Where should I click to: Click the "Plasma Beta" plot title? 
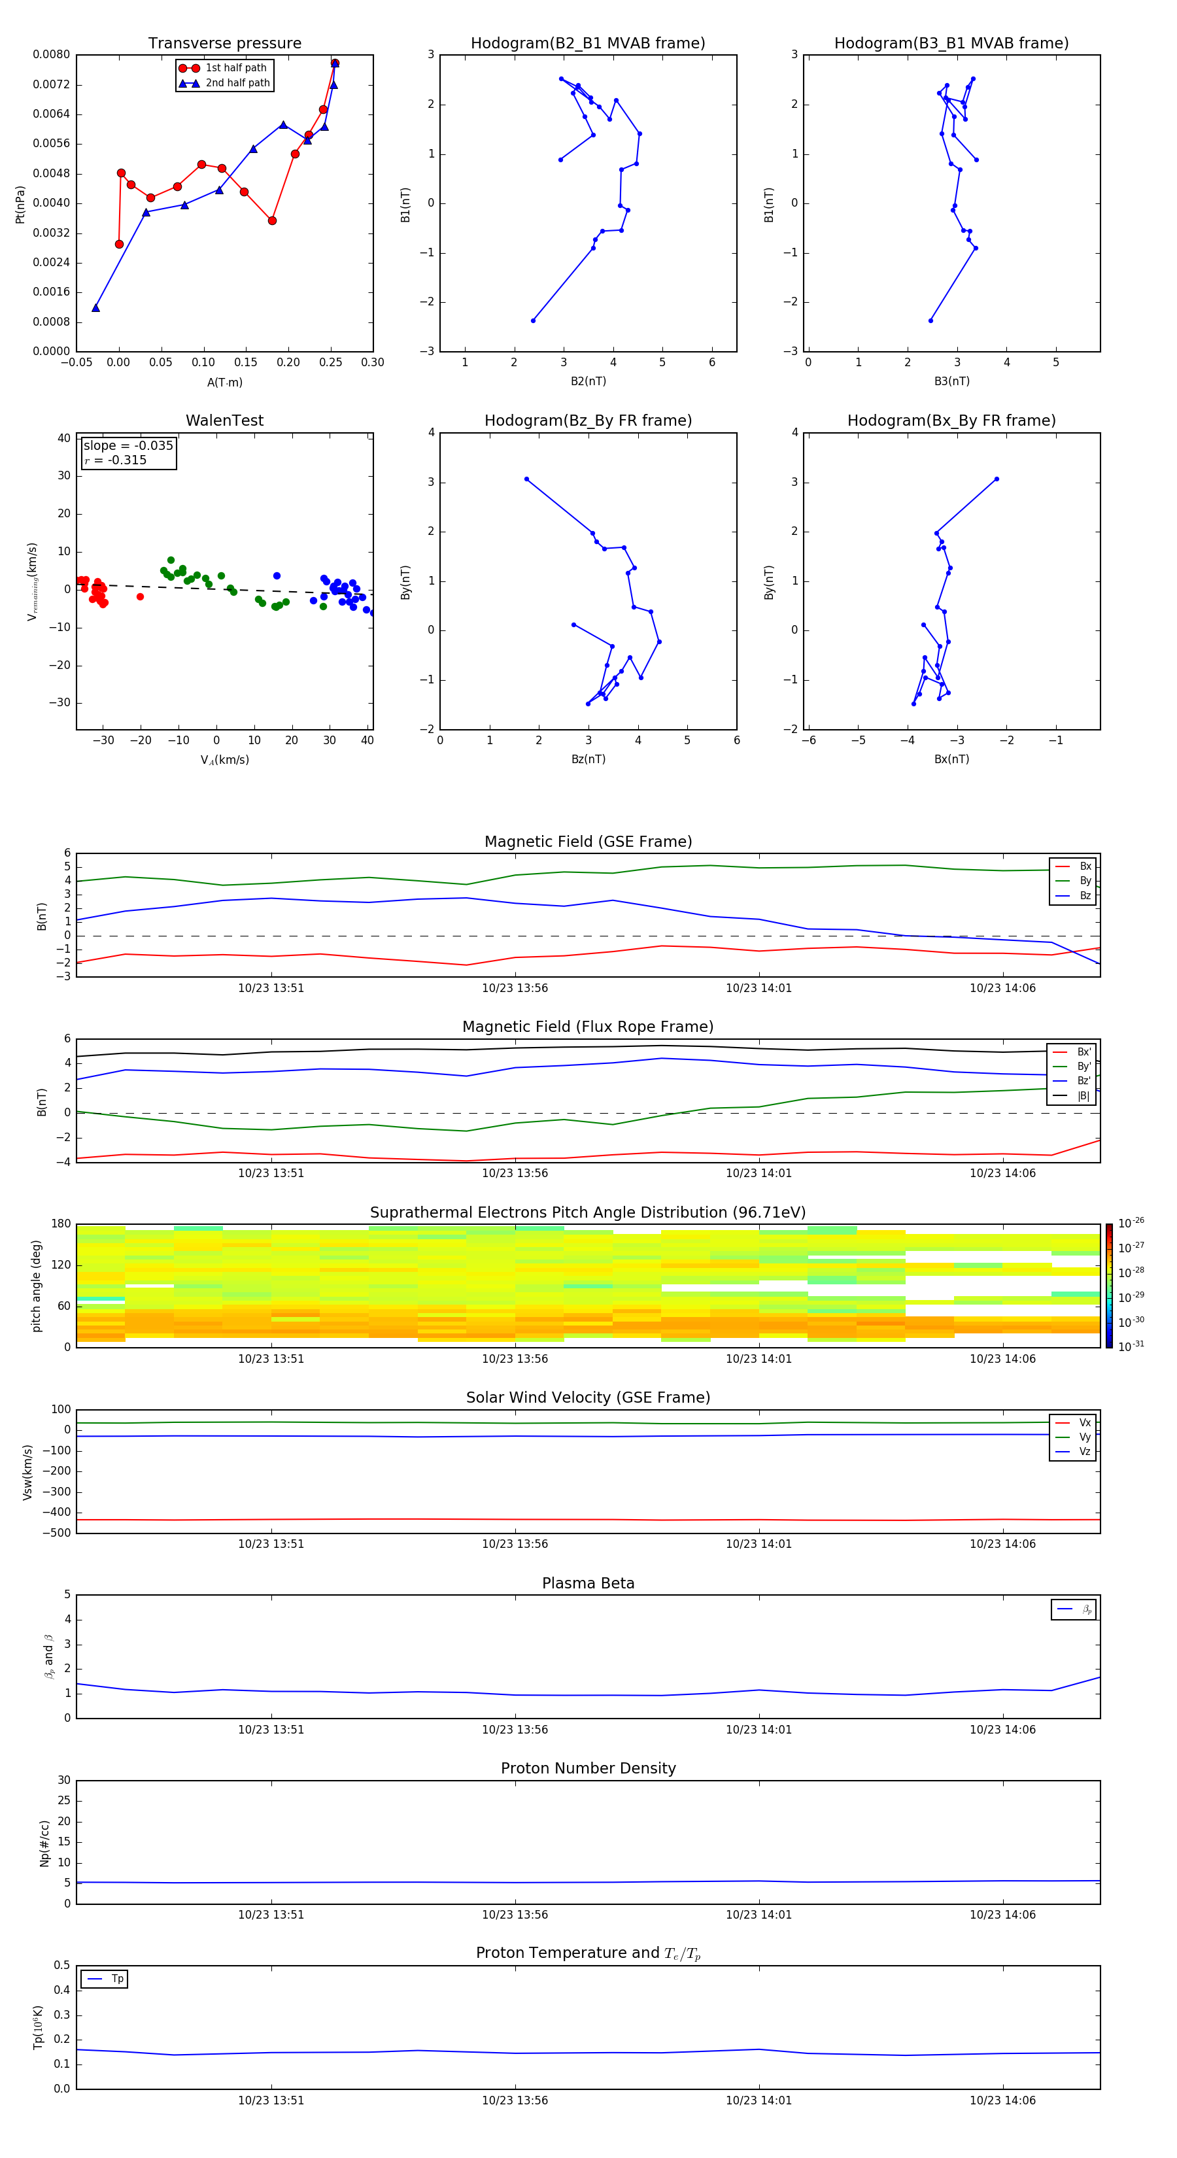coord(588,1584)
